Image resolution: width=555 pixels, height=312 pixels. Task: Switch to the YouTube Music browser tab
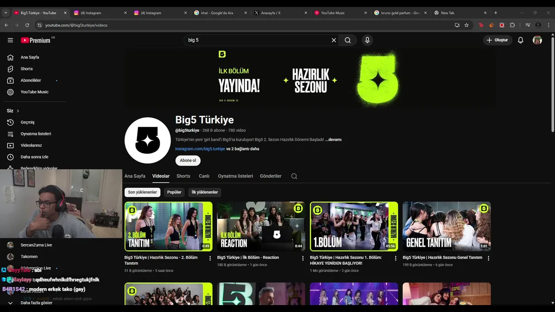(x=341, y=13)
